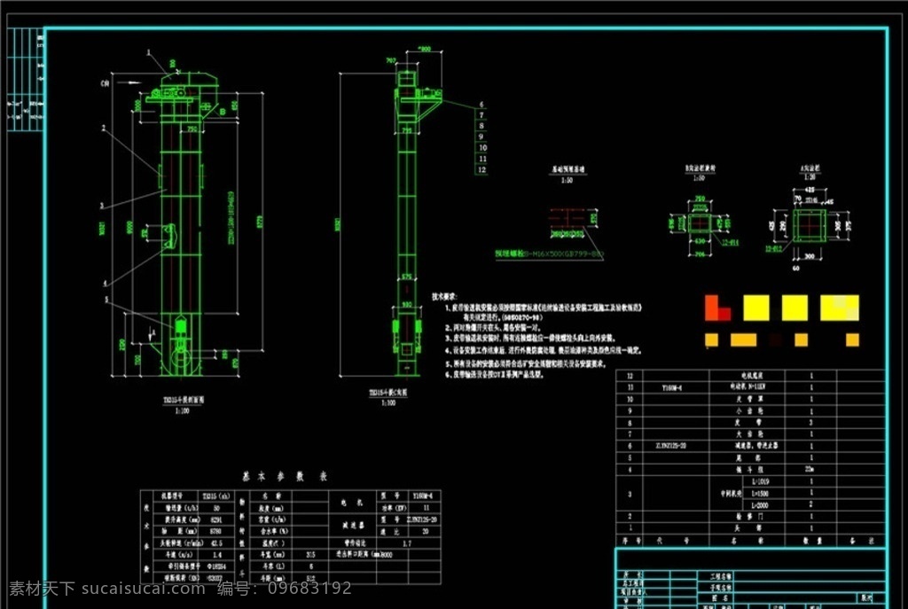The width and height of the screenshot is (908, 609).
Task: Select technical requirement line 6
Action: pyautogui.click(x=495, y=375)
